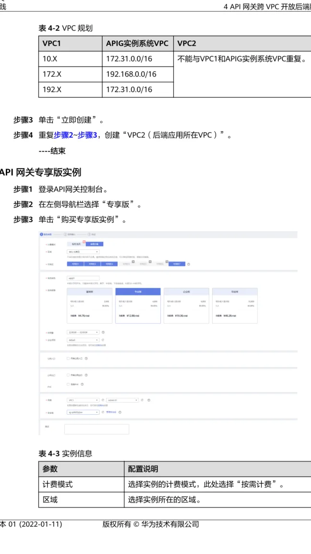Click the 参数 column header
The width and height of the screenshot is (311, 554).
coord(81,469)
